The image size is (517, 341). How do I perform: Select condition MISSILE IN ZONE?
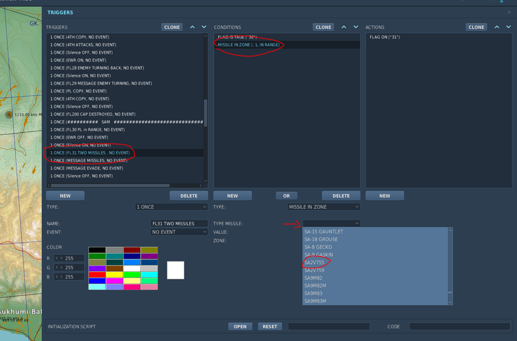click(x=287, y=45)
